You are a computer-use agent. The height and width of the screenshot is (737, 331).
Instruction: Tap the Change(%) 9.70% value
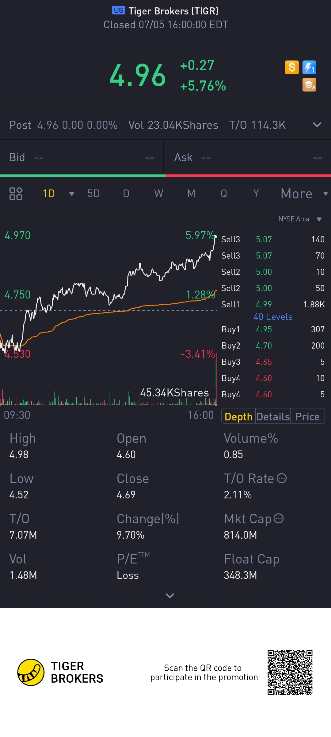pyautogui.click(x=131, y=535)
